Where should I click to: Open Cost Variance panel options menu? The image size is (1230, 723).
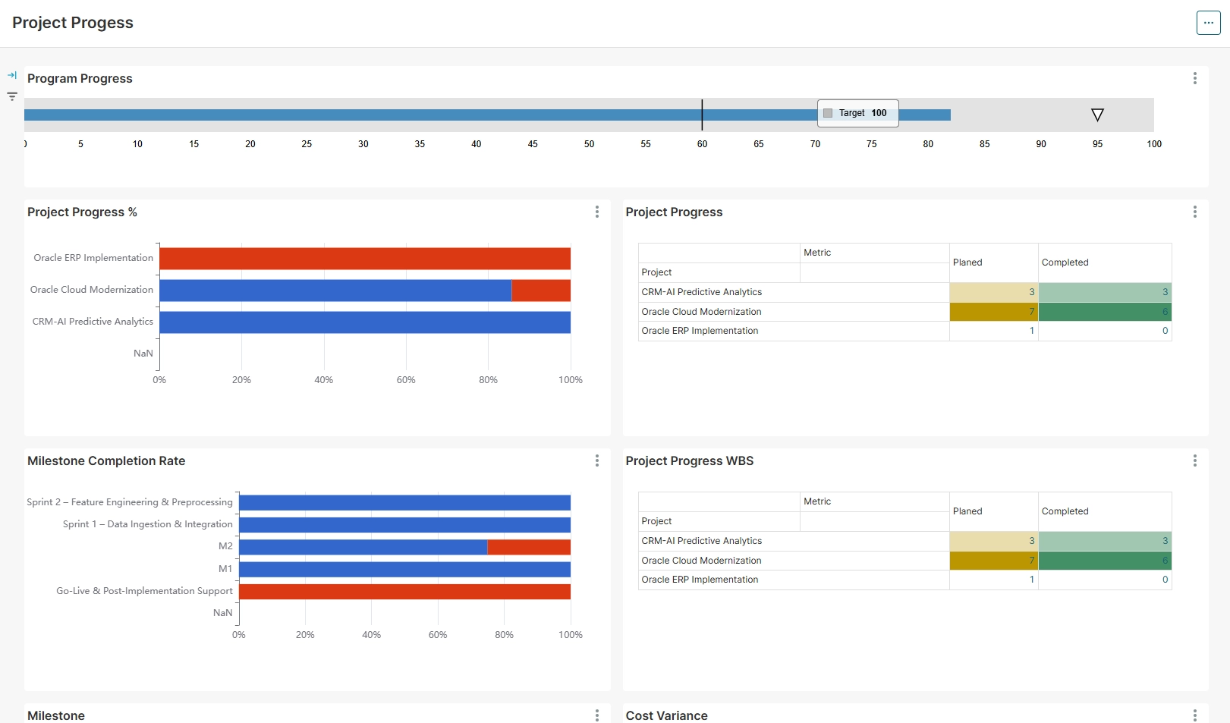[x=1194, y=715]
